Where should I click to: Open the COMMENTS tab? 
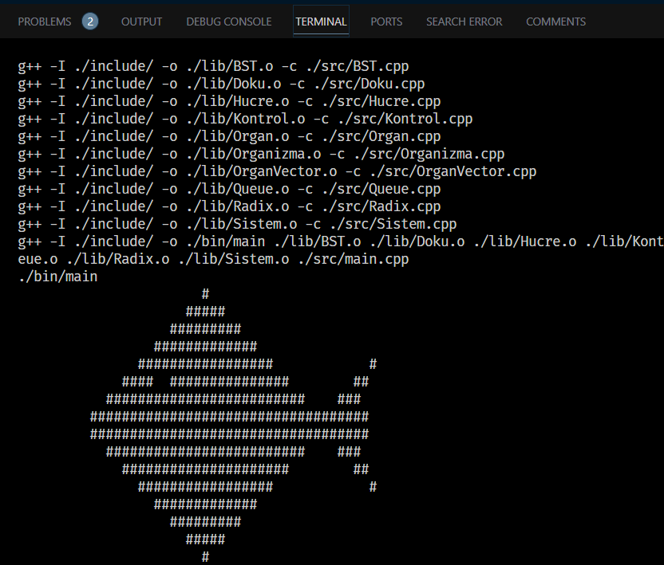click(x=555, y=22)
